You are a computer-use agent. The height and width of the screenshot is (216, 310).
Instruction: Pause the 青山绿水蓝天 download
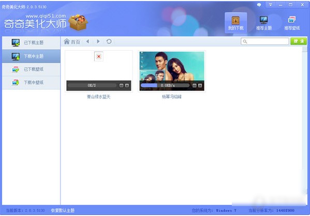click(121, 85)
